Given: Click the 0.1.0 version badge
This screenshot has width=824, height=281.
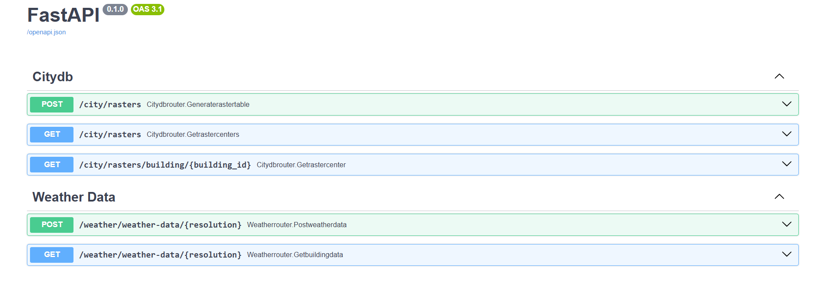Looking at the screenshot, I should point(115,9).
